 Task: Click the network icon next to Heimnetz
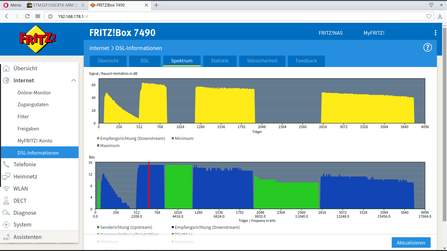(6, 176)
